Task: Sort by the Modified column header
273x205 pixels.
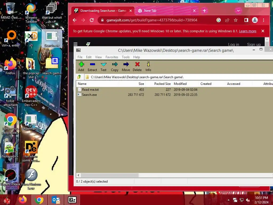Action: [185, 84]
